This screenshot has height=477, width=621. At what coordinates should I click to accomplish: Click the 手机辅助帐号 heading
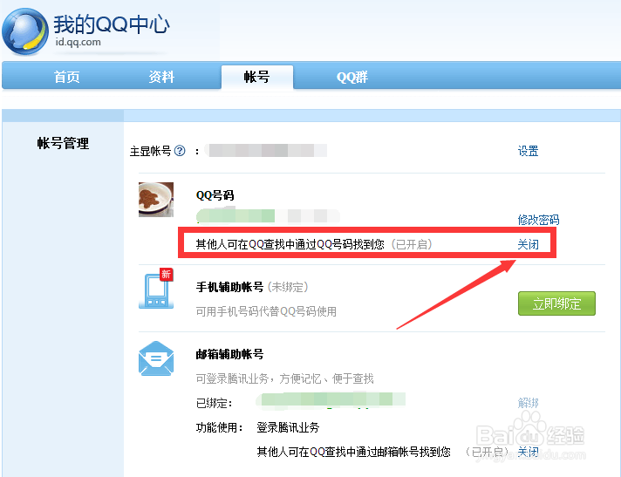[229, 287]
